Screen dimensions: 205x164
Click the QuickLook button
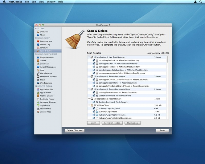[133, 123]
